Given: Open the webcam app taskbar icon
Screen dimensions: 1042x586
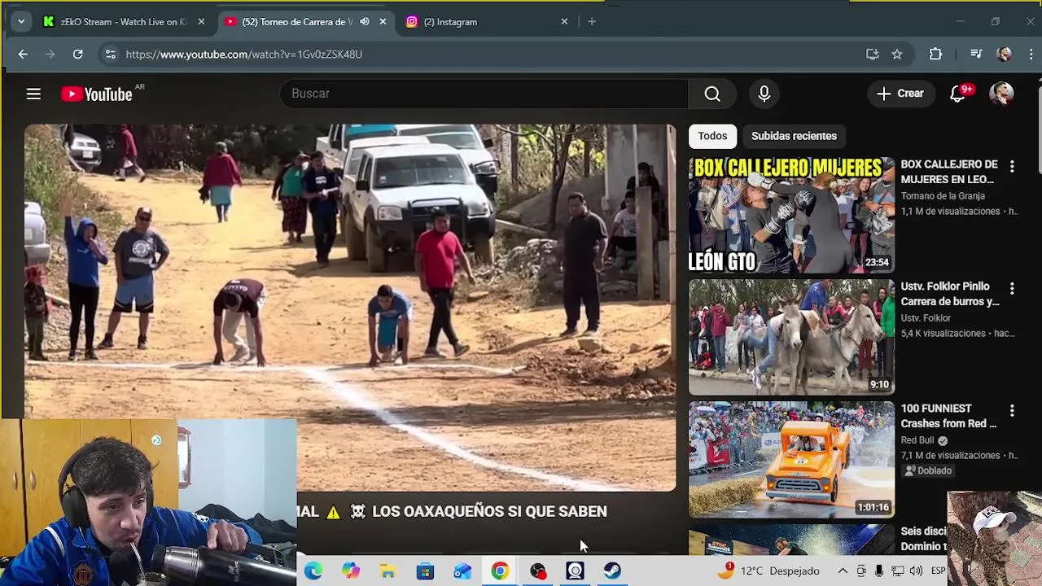Looking at the screenshot, I should point(575,571).
